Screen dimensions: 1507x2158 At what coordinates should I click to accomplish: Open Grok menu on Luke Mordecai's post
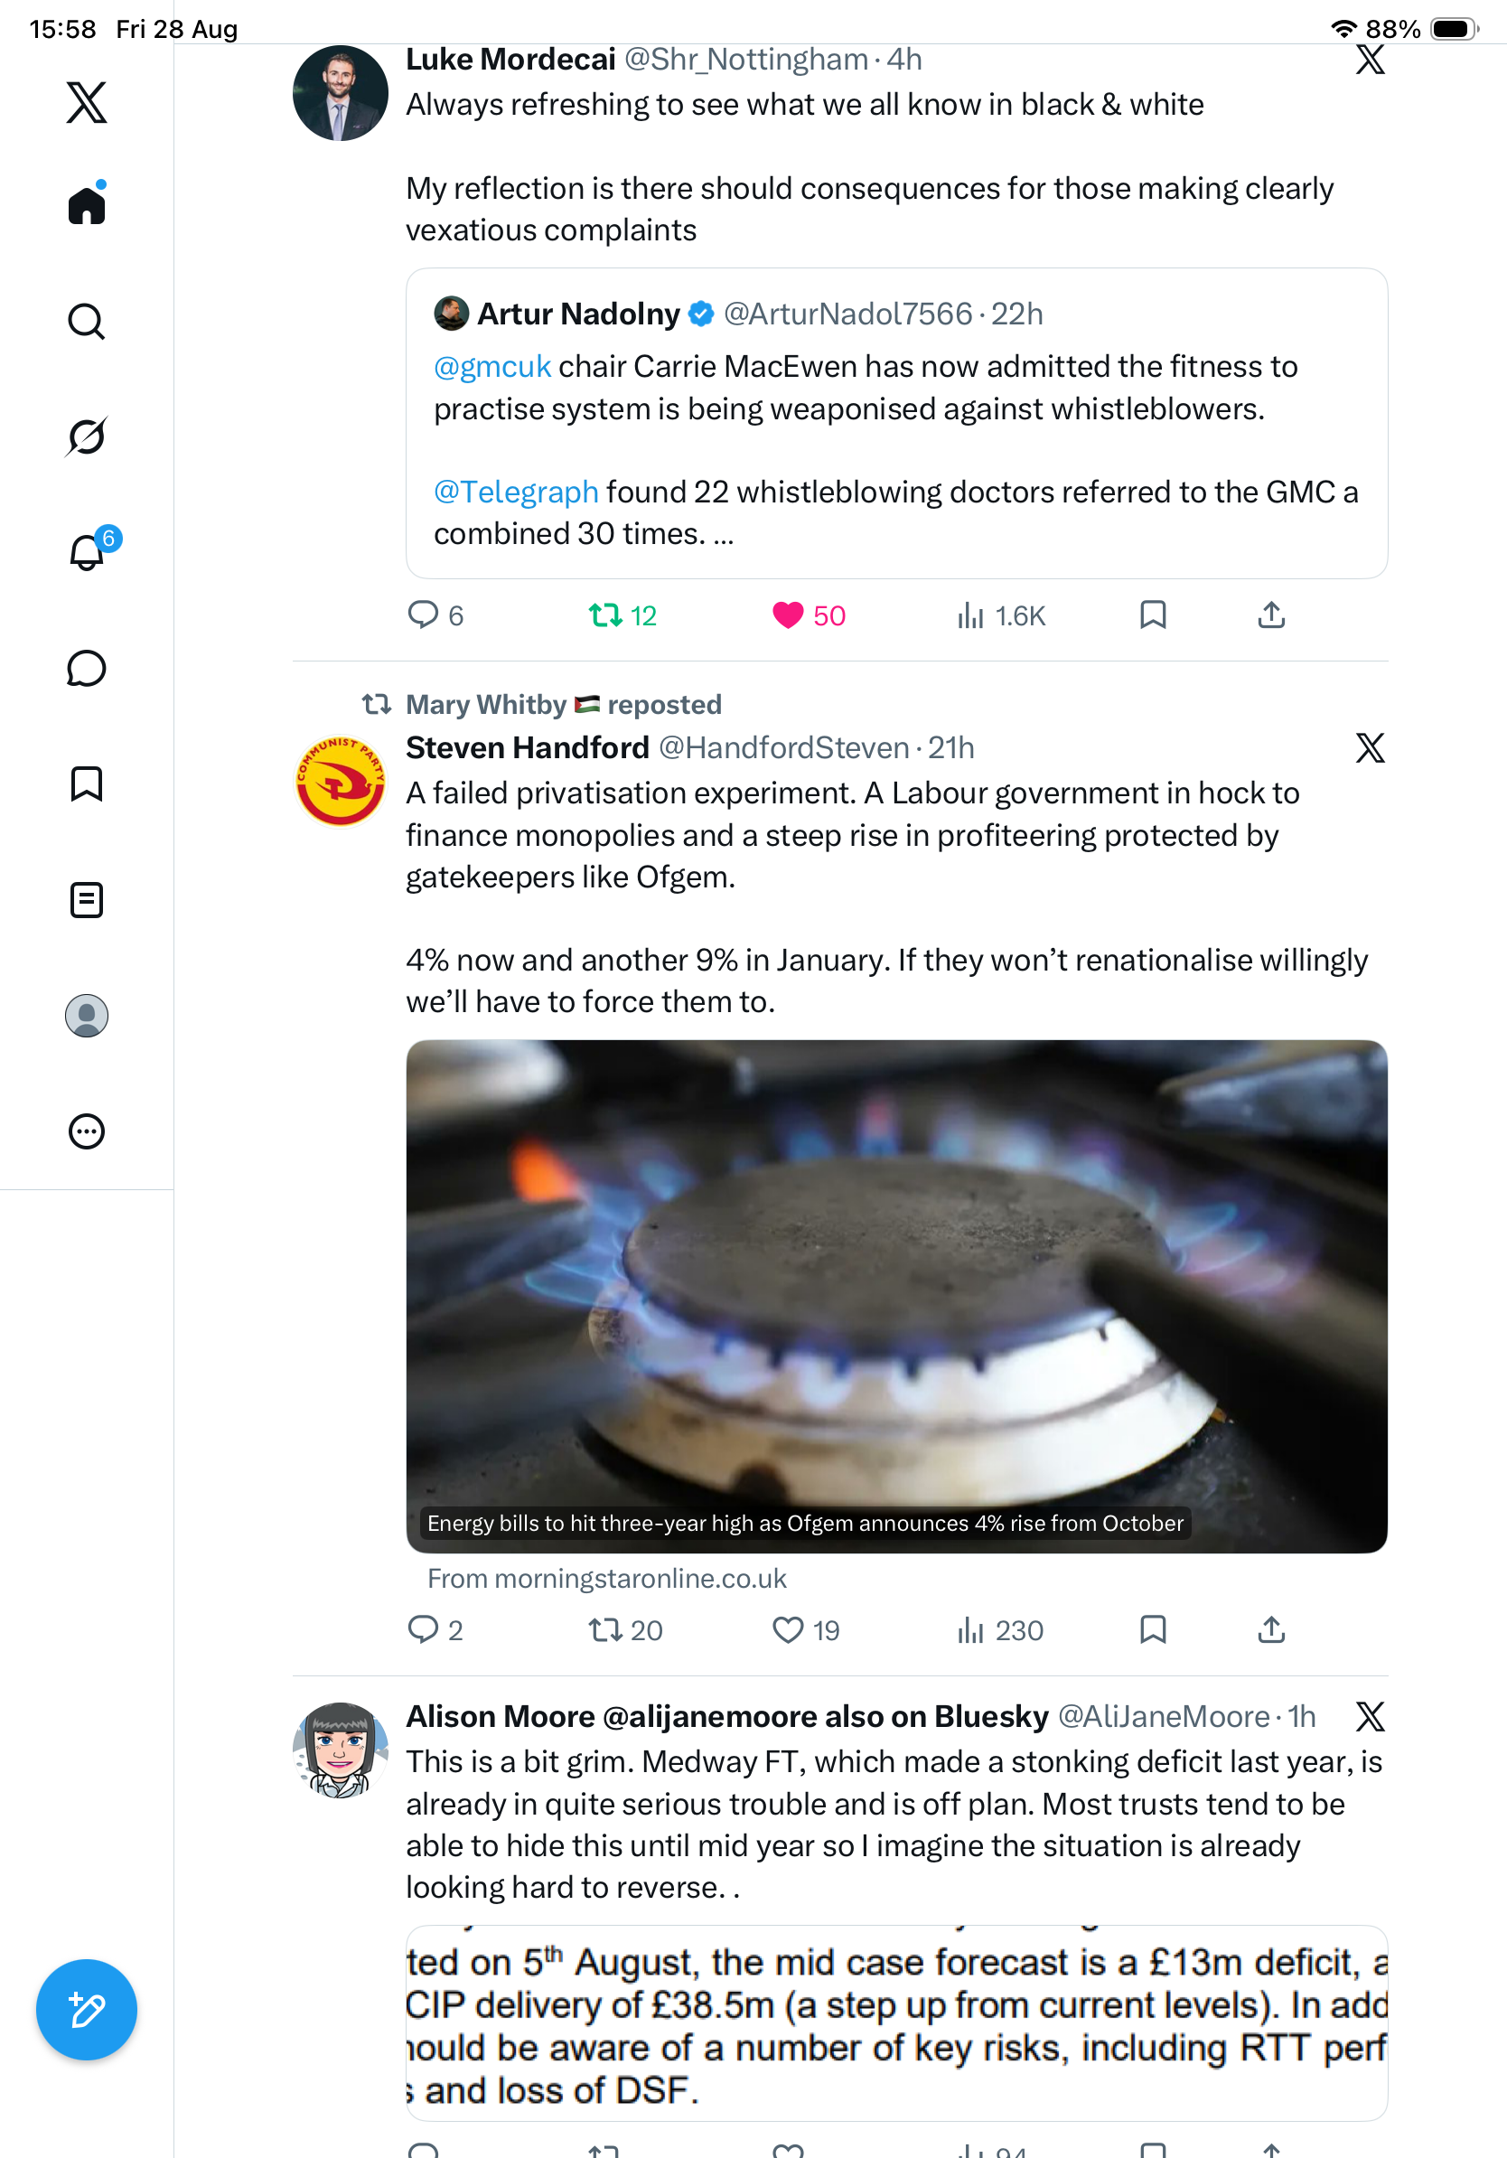tap(1370, 60)
